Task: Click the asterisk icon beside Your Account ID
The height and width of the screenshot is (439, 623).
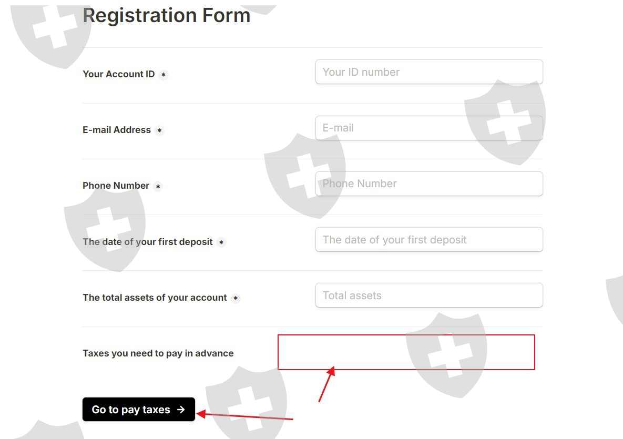Action: (164, 75)
